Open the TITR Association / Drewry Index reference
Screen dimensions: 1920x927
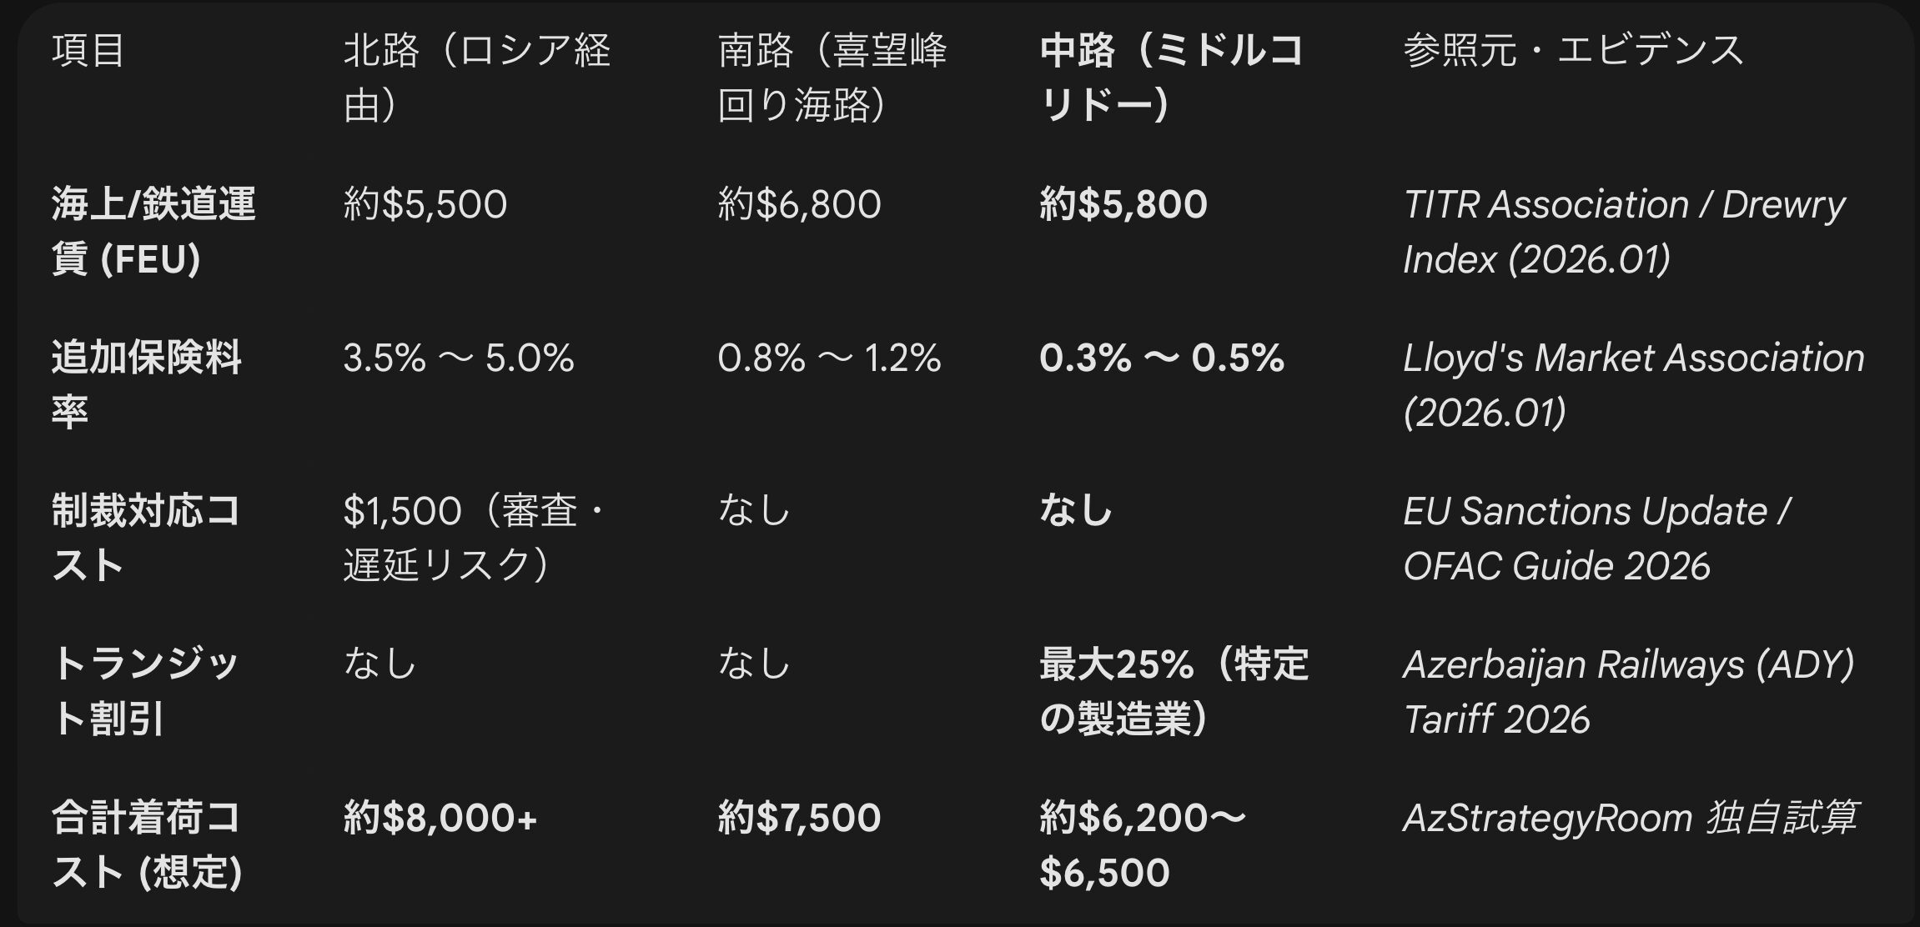(1623, 232)
